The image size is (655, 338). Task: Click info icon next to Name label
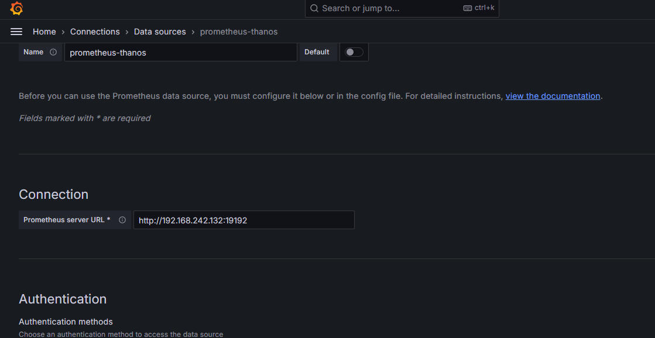(53, 52)
